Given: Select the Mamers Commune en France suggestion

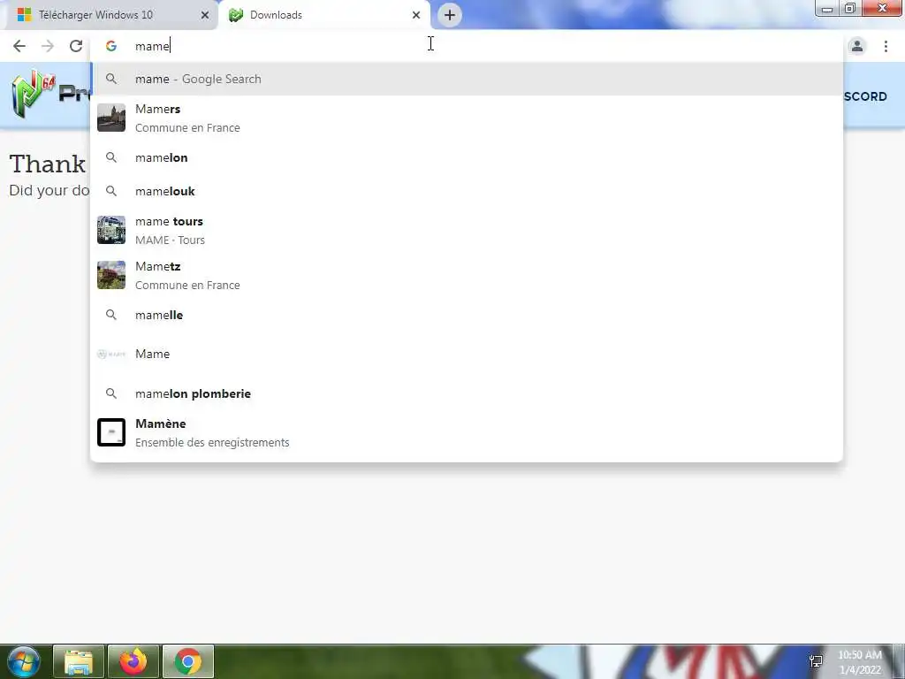Looking at the screenshot, I should click(467, 118).
